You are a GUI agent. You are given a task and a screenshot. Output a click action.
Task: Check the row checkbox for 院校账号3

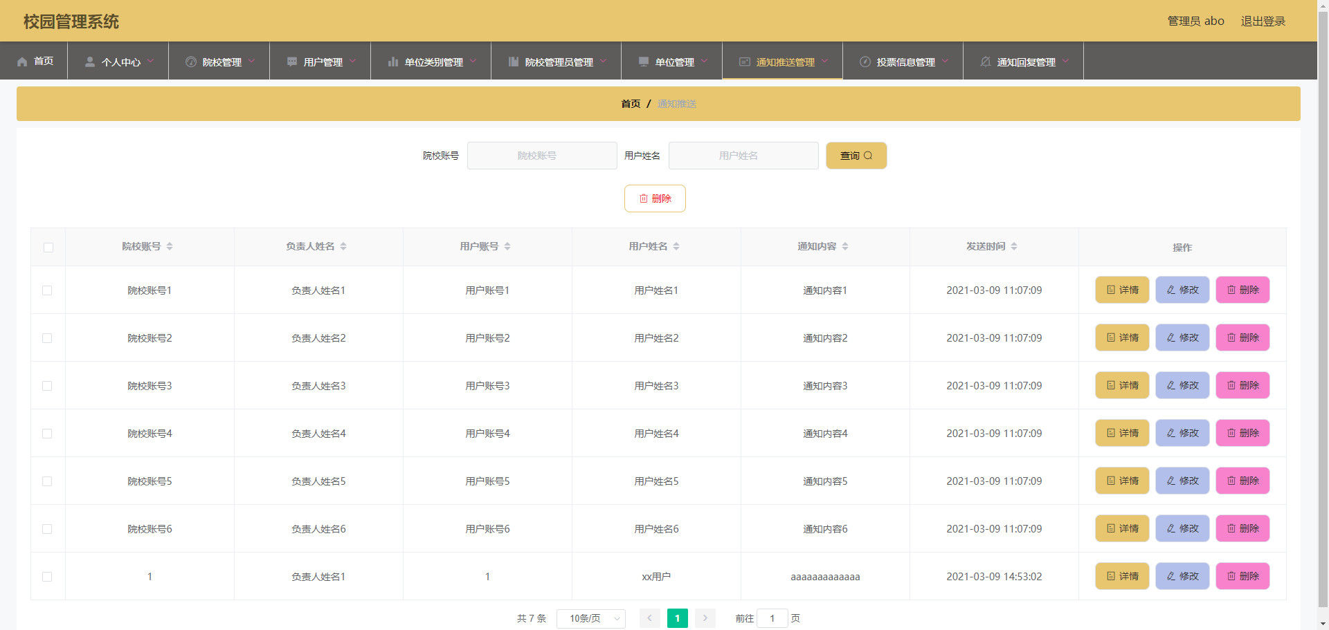coord(47,386)
